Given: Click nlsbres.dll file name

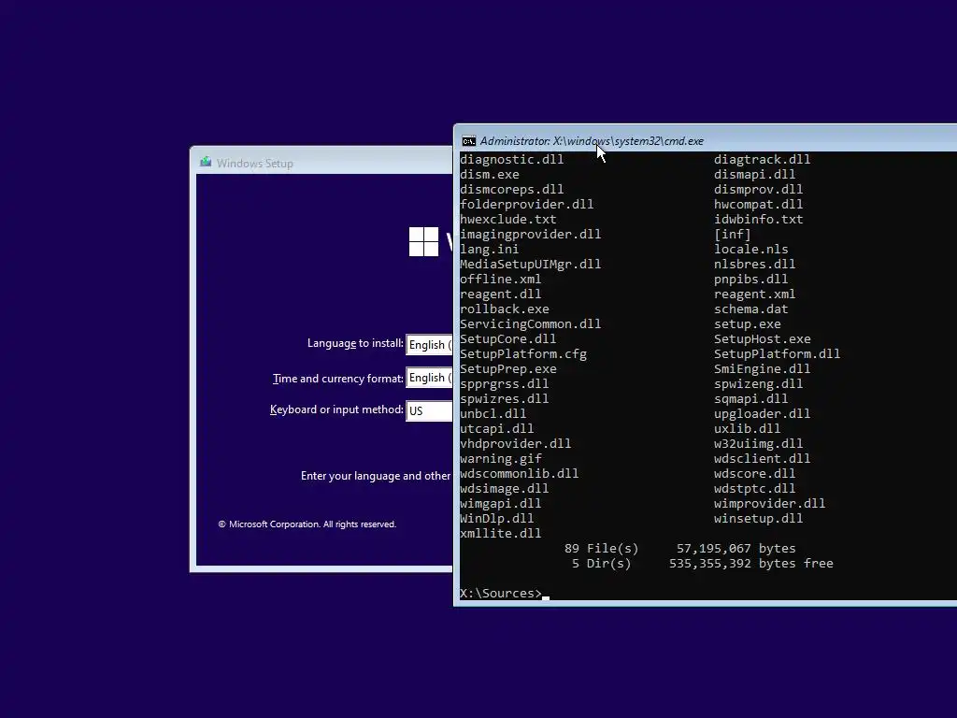Looking at the screenshot, I should (x=754, y=265).
